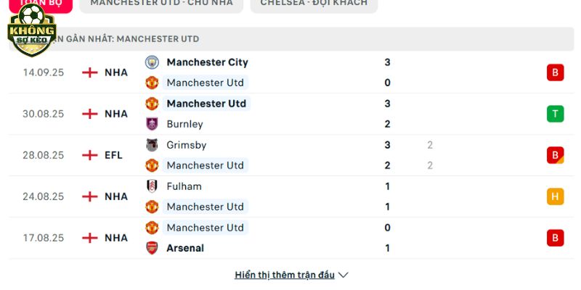Expand more matches with the chevron arrow
Screen dimensions: 581x290
[344, 275]
